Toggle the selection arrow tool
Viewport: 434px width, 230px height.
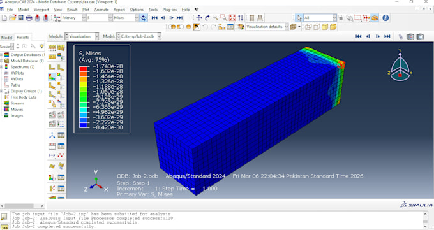pyautogui.click(x=299, y=18)
